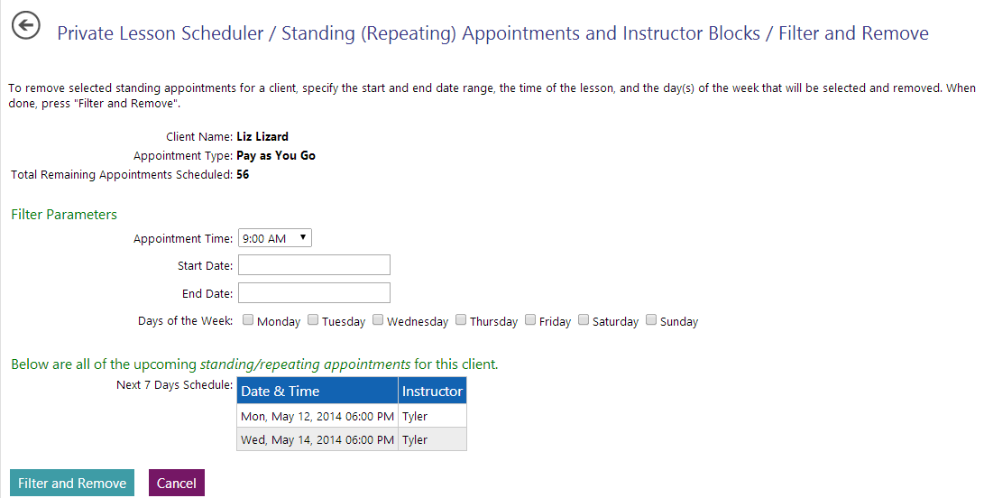This screenshot has height=498, width=984.
Task: Click the back arrow icon
Action: click(x=26, y=26)
